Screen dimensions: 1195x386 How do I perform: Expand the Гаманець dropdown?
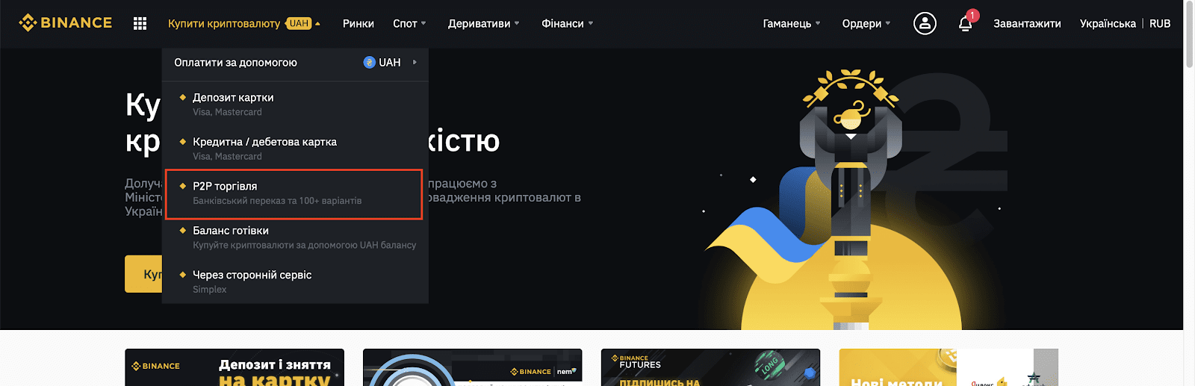791,24
